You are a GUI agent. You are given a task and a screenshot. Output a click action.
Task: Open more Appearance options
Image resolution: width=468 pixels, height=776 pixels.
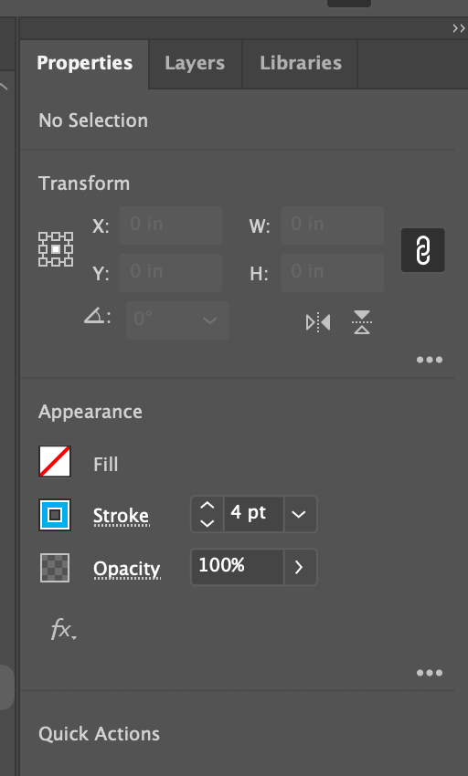point(430,673)
